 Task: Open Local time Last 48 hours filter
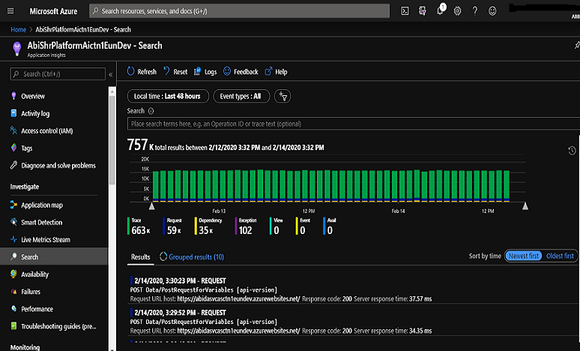pyautogui.click(x=169, y=96)
